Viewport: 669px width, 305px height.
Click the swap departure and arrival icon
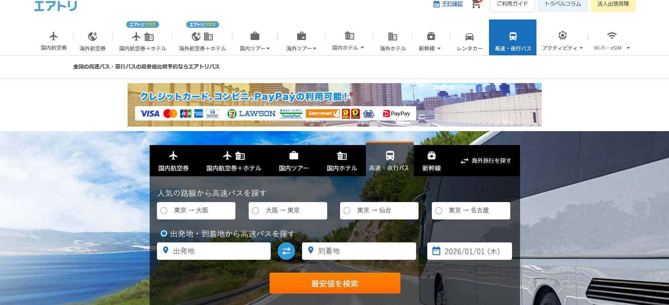pyautogui.click(x=286, y=251)
